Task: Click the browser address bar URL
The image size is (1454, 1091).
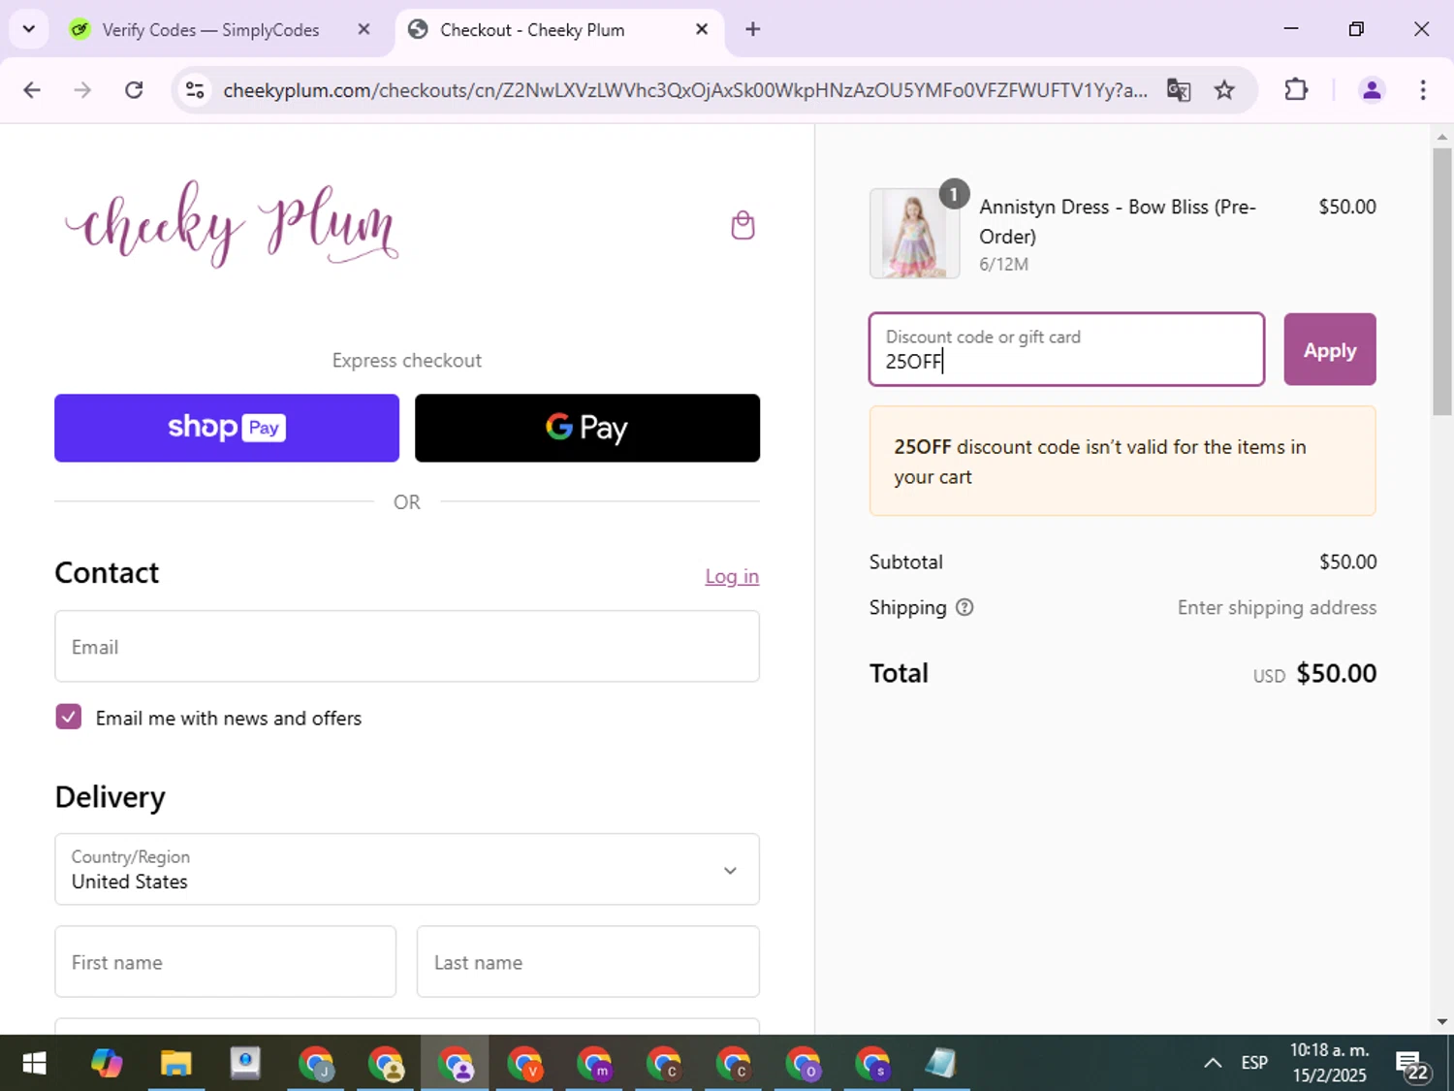Action: pyautogui.click(x=685, y=90)
